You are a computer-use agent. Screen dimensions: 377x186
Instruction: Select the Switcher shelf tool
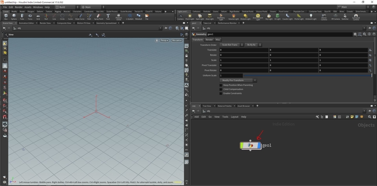click(345, 17)
